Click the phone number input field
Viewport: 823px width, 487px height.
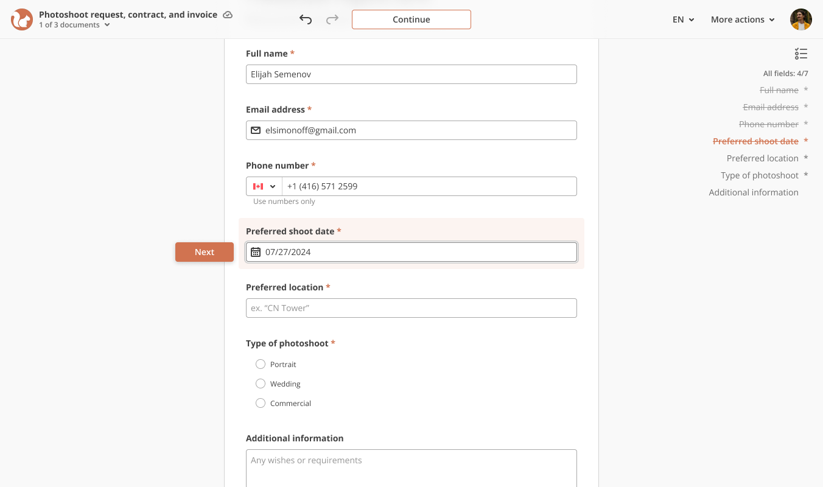point(429,186)
